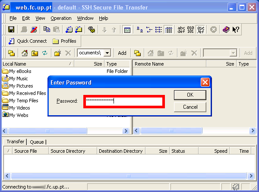
Task: Switch to Small Icons view
Action: [149, 29]
